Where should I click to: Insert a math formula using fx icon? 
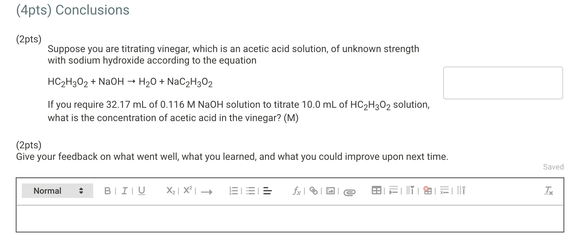[297, 191]
